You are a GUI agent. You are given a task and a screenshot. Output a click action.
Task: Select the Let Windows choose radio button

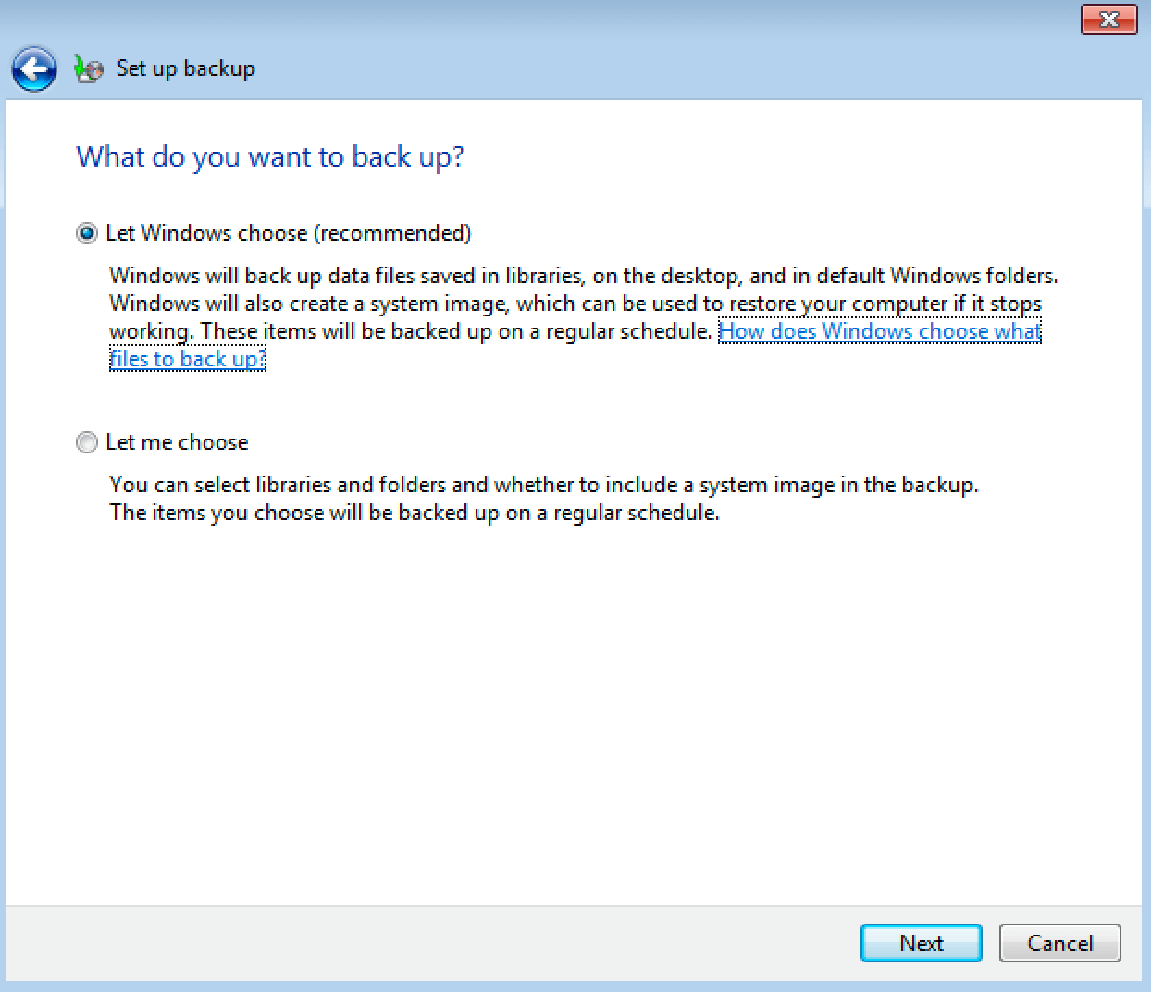(x=86, y=233)
